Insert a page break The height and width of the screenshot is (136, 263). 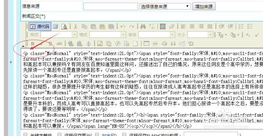[x=182, y=44]
